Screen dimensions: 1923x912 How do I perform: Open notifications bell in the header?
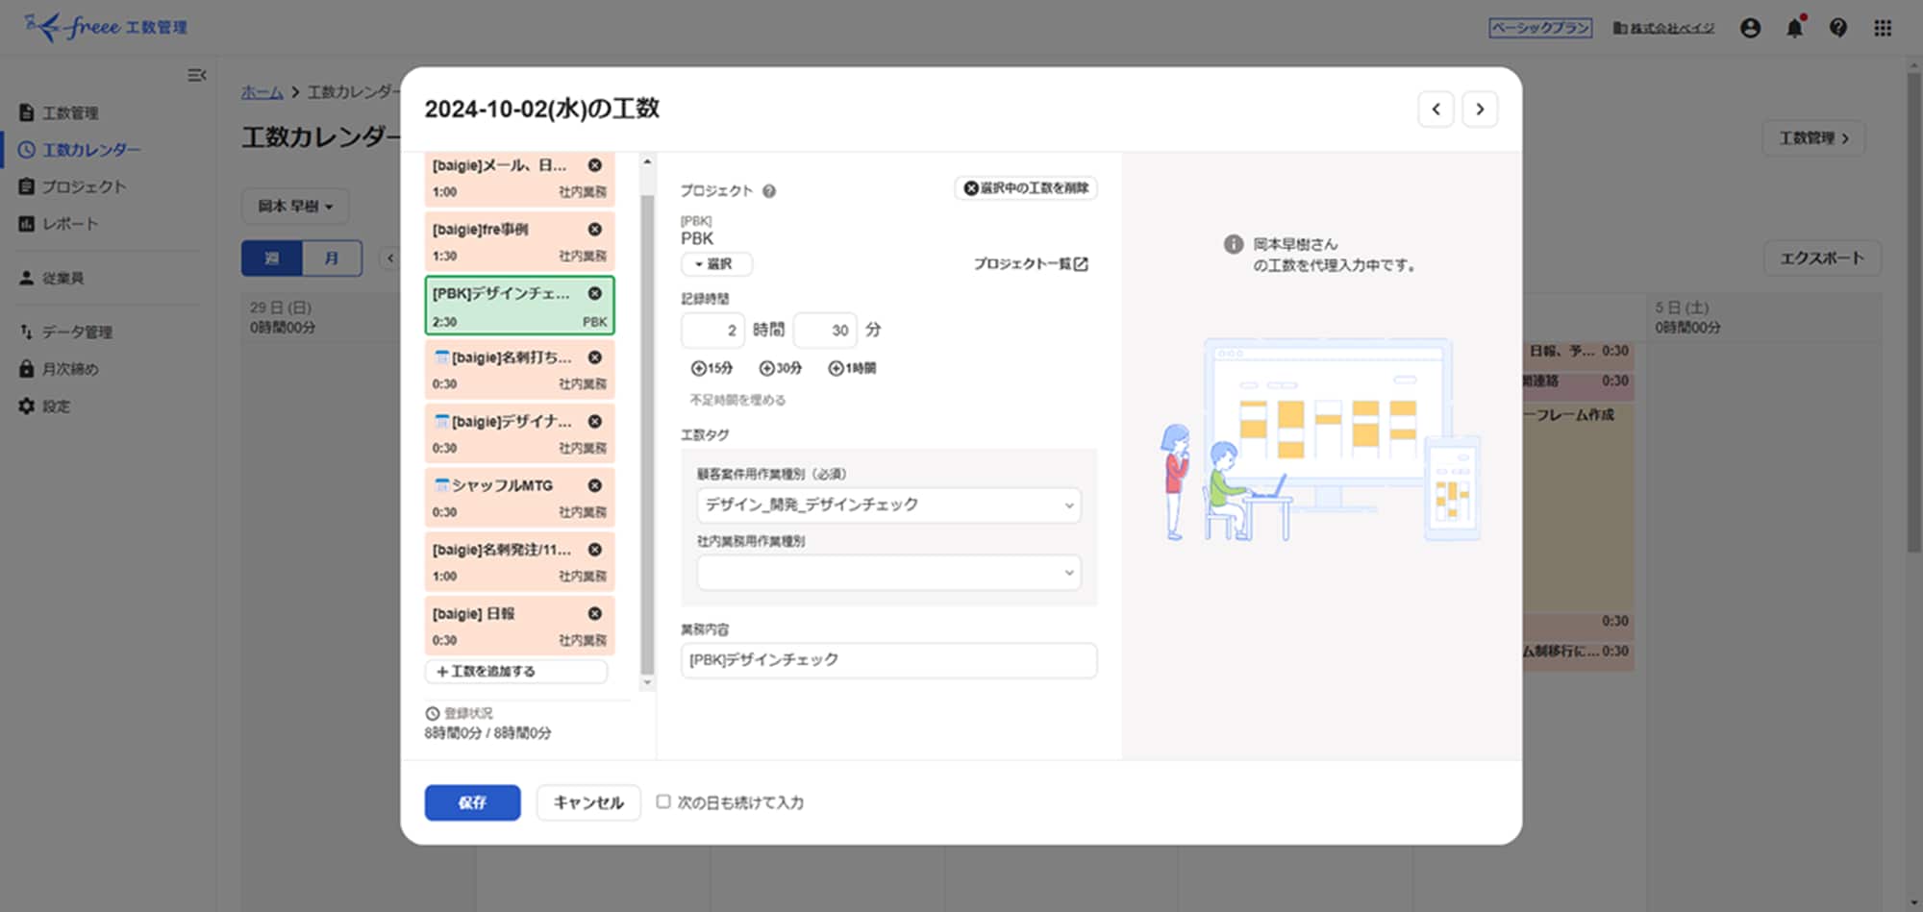point(1794,28)
